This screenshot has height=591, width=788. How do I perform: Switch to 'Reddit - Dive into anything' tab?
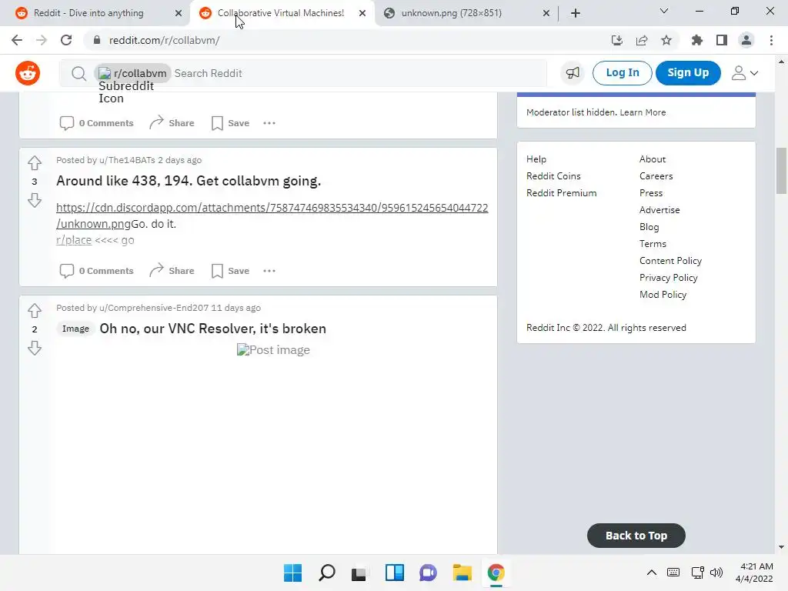[x=88, y=13]
